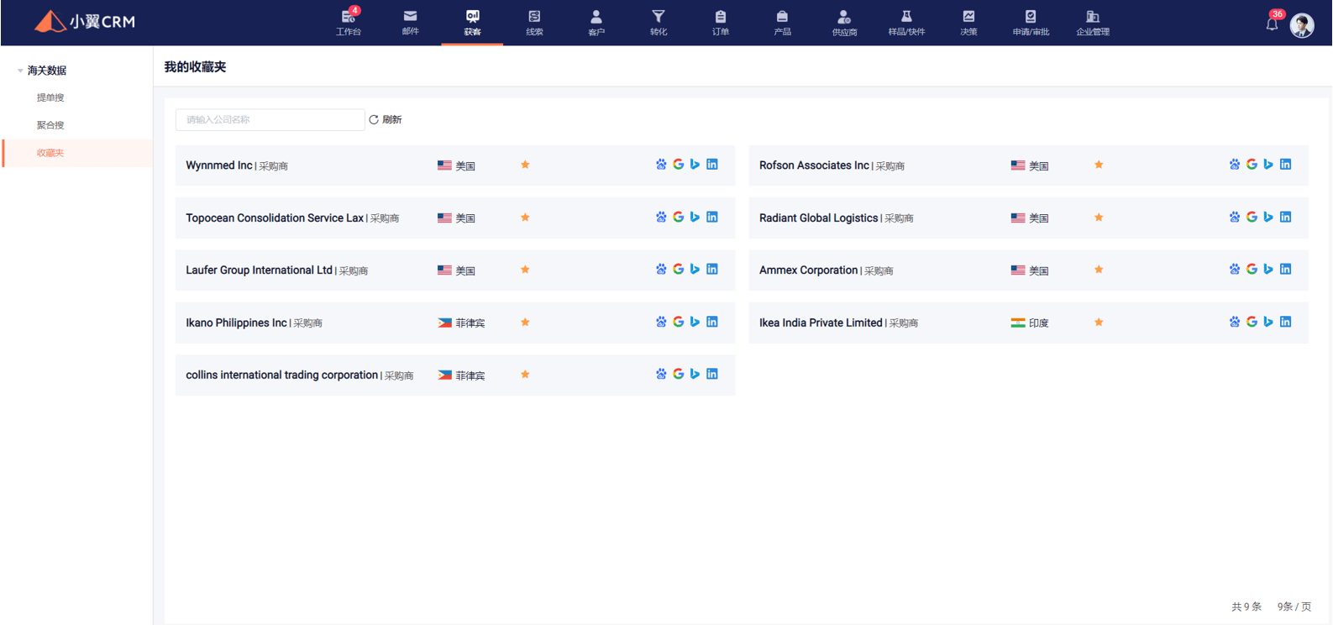This screenshot has width=1333, height=630.
Task: Search Topocean Consolidation on LinkedIn
Action: coord(712,217)
